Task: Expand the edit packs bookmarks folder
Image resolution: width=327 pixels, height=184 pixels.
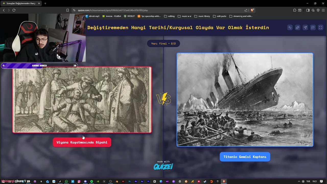Action: [219, 16]
